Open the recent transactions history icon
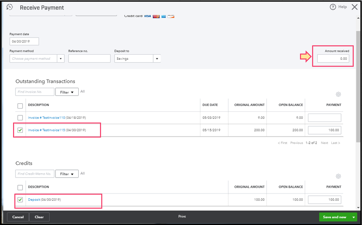 [x=10, y=7]
